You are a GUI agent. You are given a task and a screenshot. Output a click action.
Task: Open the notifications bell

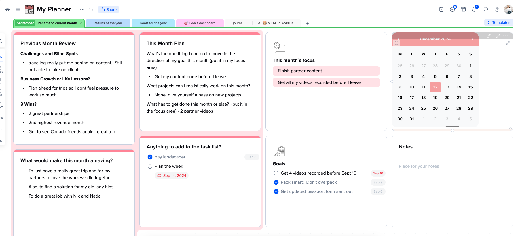point(474,9)
